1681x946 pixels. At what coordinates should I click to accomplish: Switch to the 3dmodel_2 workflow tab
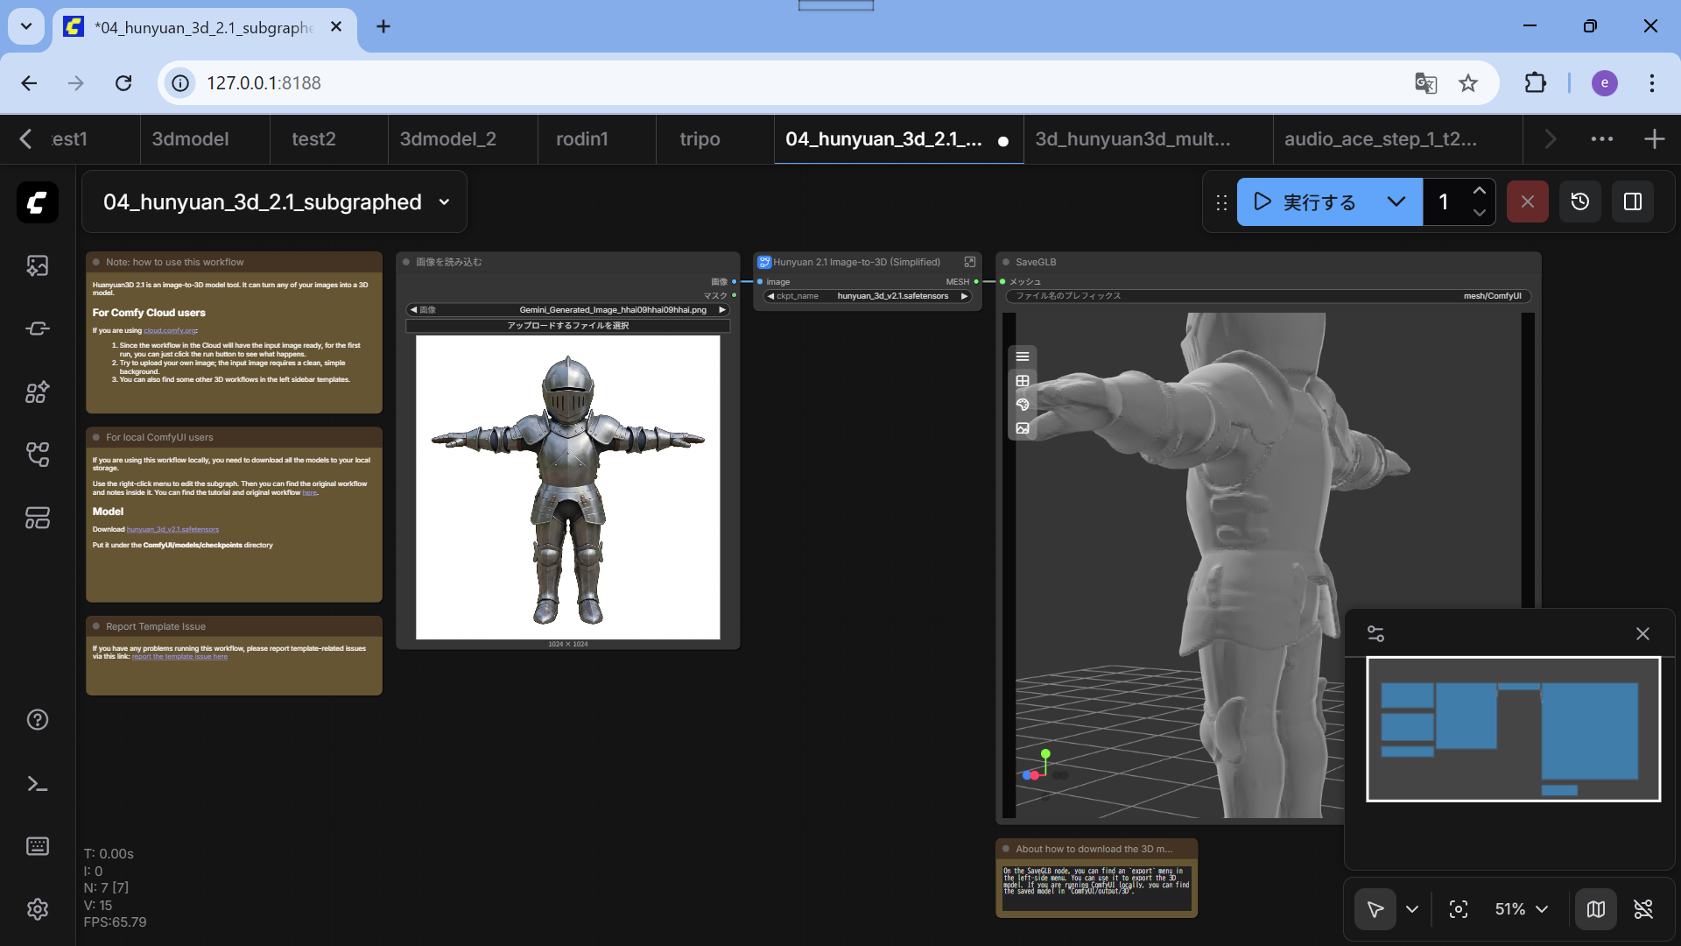pos(447,139)
